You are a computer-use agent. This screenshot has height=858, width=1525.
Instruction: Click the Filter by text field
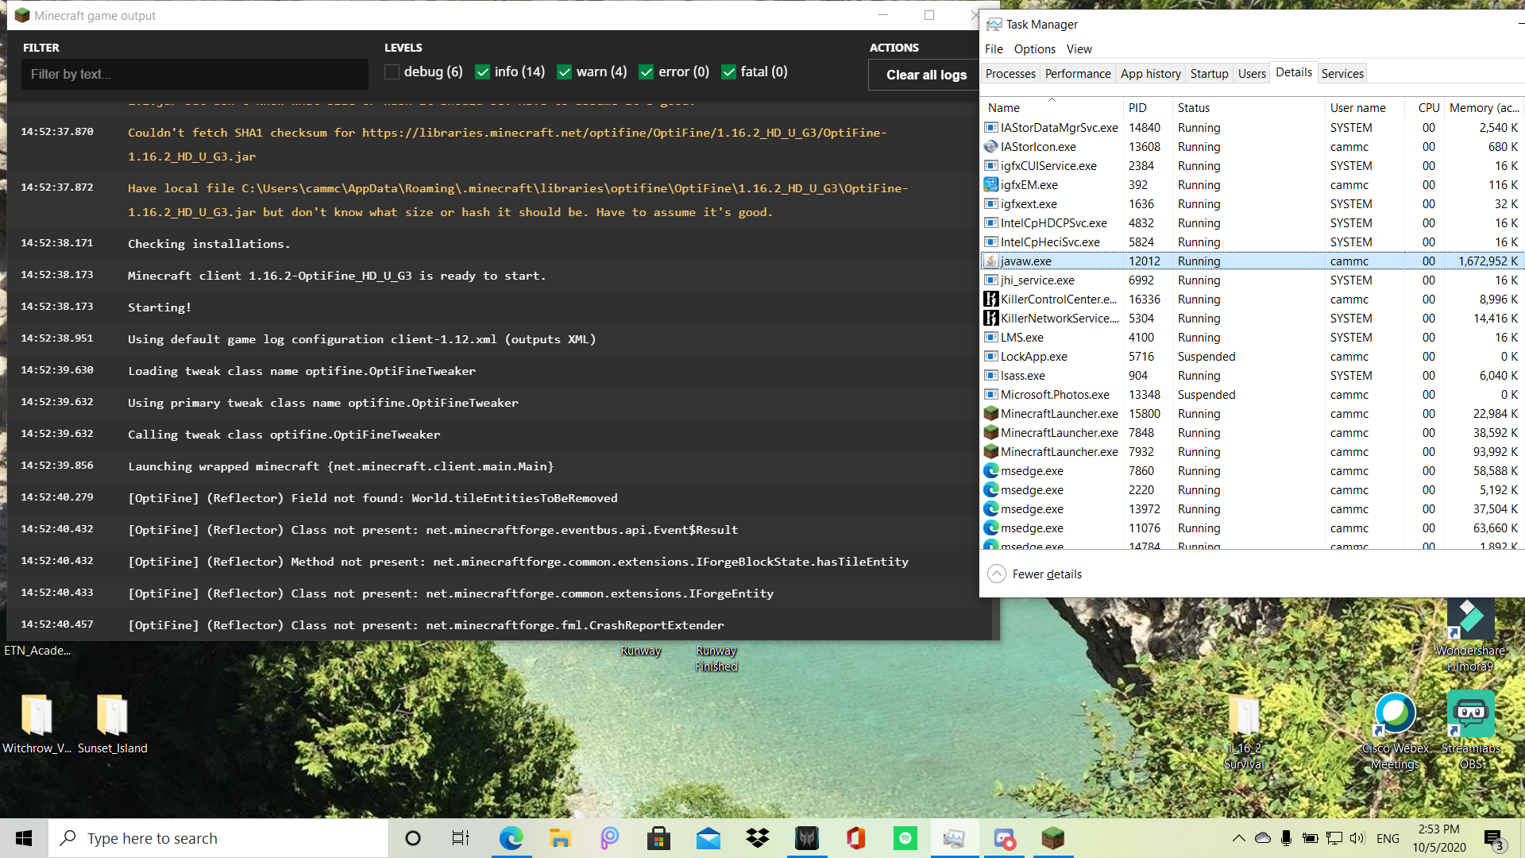[x=195, y=74]
